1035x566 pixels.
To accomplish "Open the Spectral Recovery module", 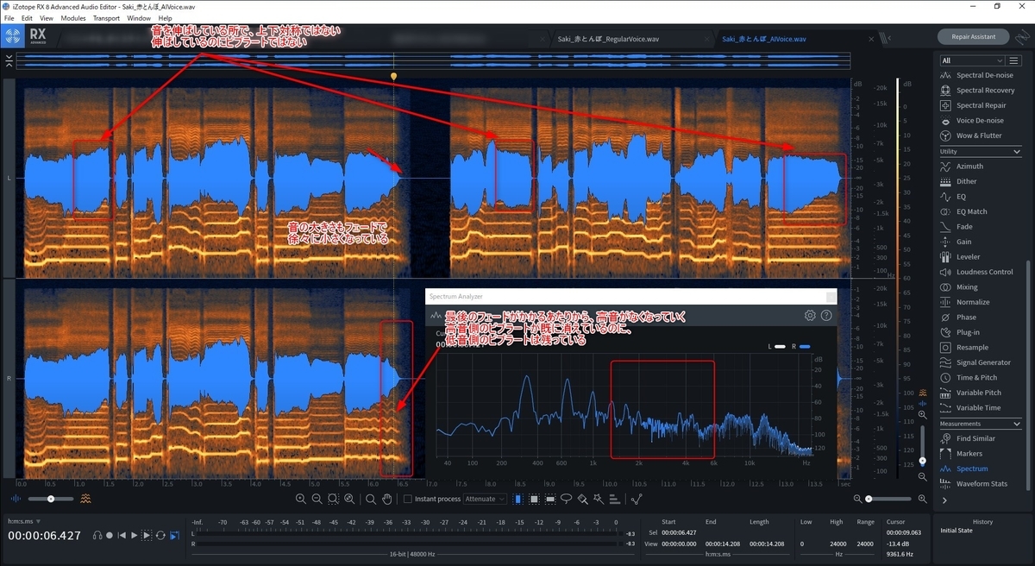I will pyautogui.click(x=977, y=90).
